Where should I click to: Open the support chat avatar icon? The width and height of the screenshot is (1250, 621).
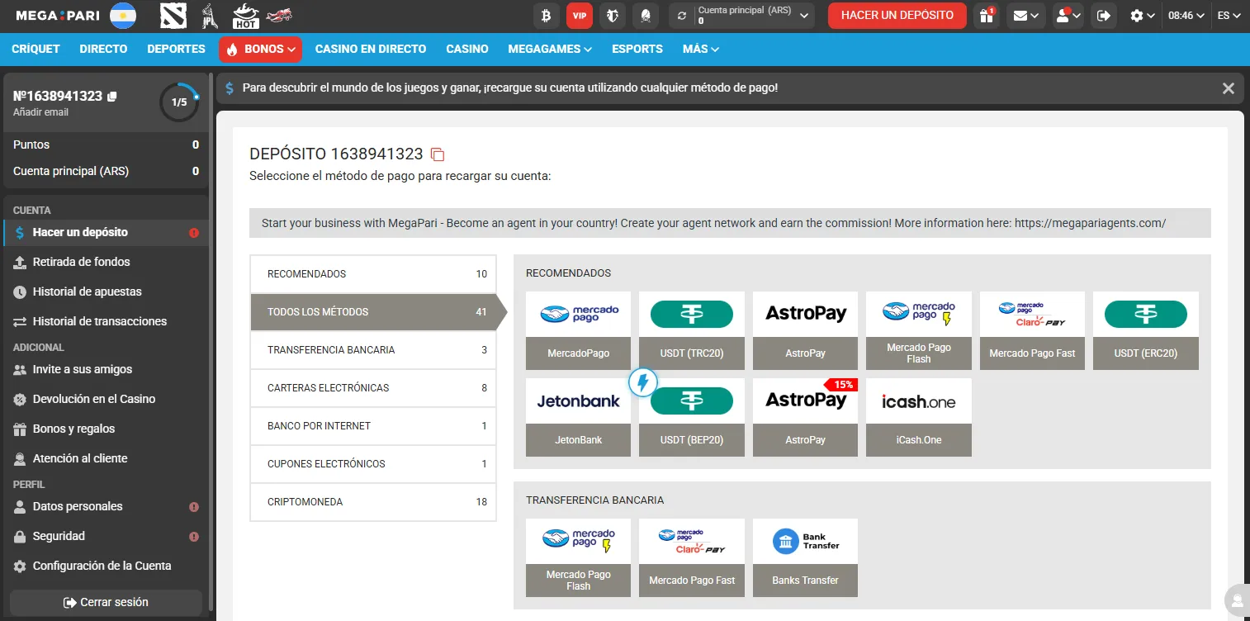coord(1236,600)
